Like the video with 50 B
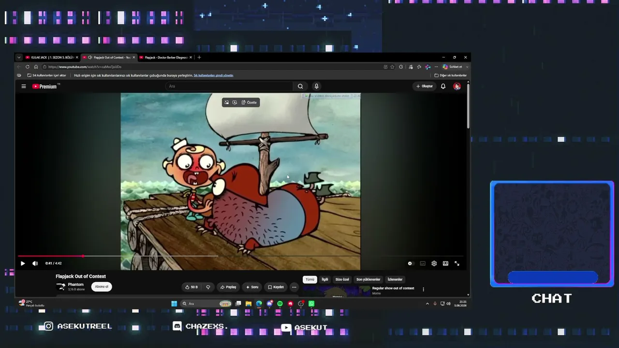The width and height of the screenshot is (619, 348). click(192, 287)
